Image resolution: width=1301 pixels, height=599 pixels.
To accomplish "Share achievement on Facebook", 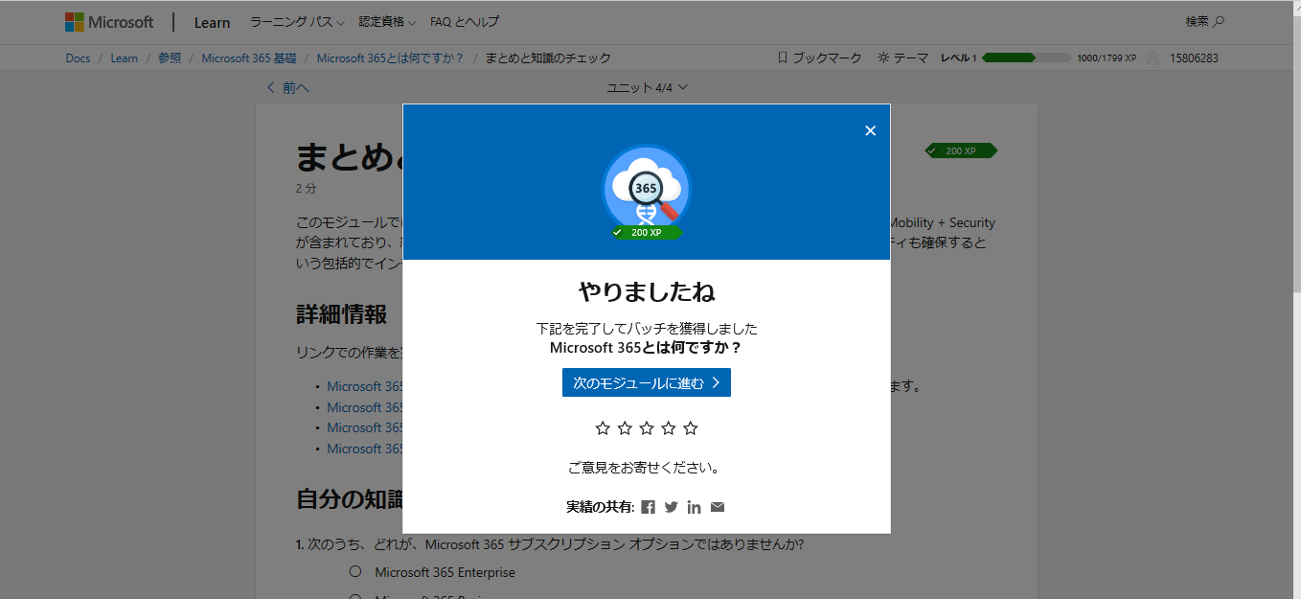I will click(649, 507).
